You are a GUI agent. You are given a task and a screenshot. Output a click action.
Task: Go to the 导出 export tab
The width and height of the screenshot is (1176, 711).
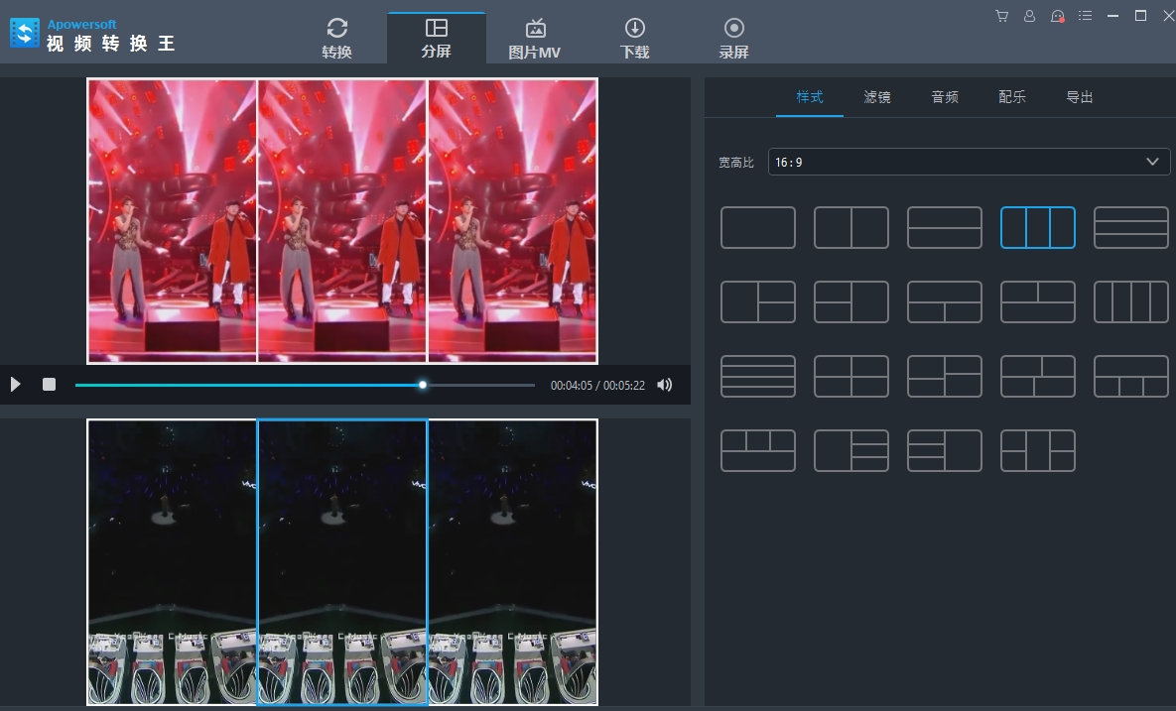pos(1080,97)
